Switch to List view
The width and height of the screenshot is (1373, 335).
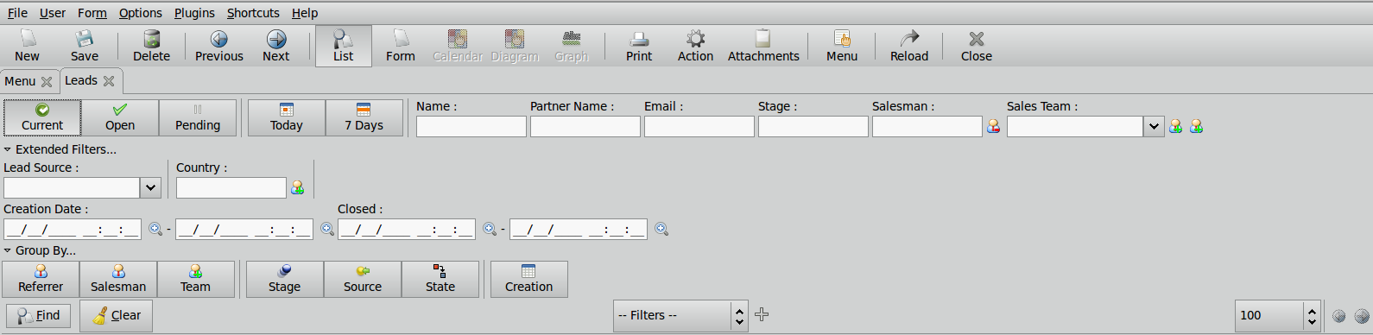(344, 46)
